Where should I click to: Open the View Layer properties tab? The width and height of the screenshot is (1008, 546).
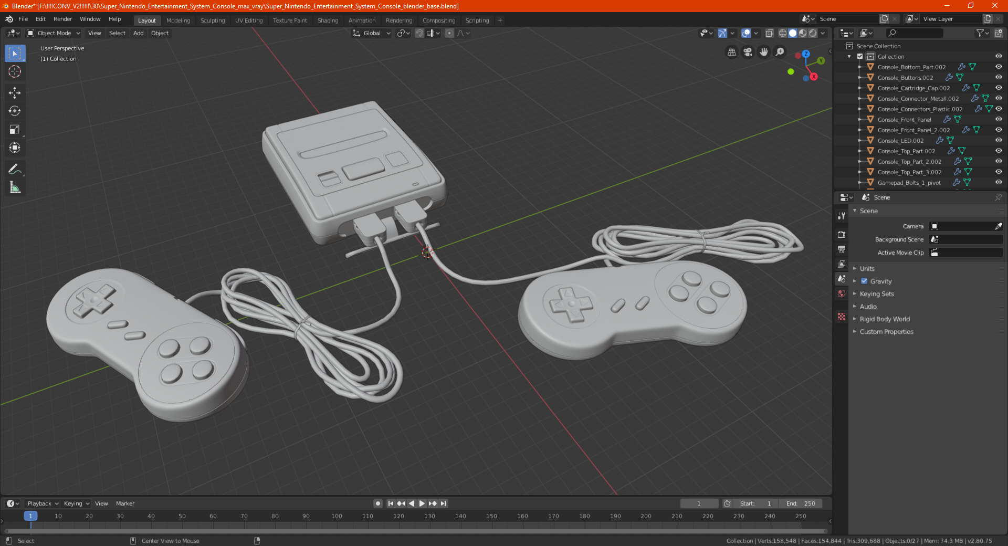pyautogui.click(x=842, y=264)
